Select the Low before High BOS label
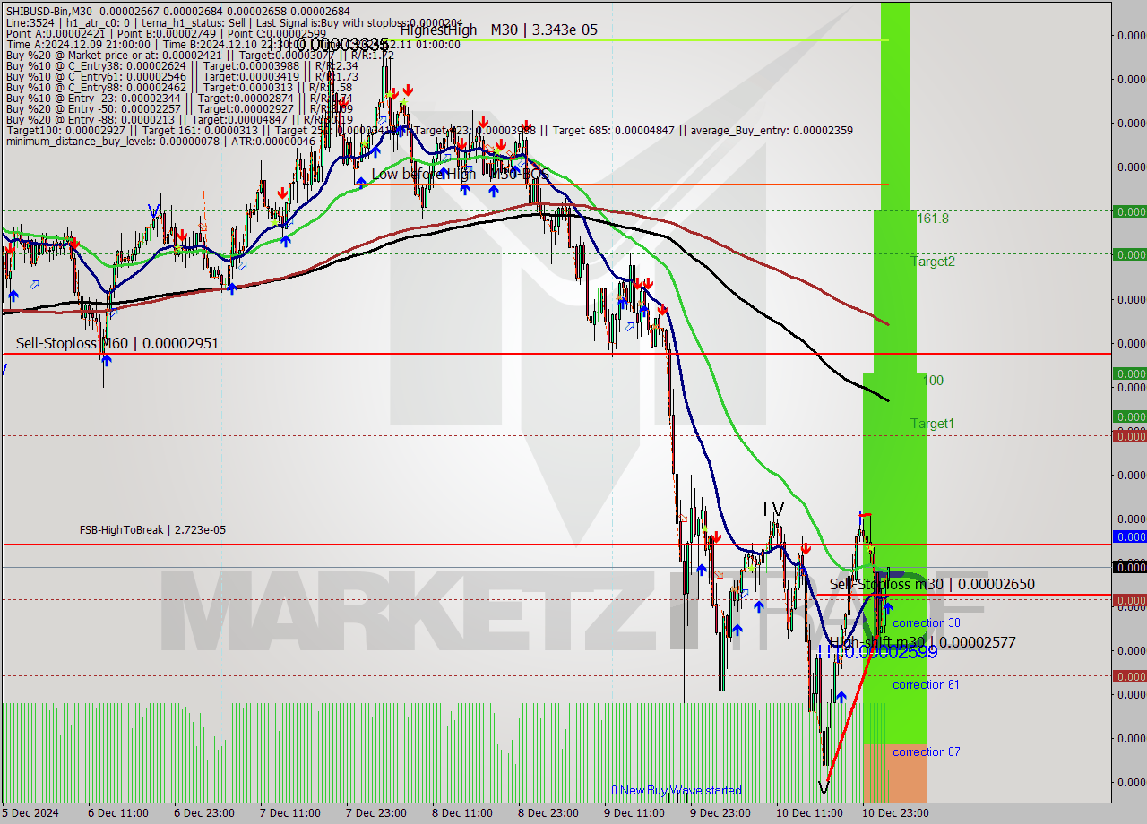This screenshot has height=824, width=1147. (x=460, y=174)
